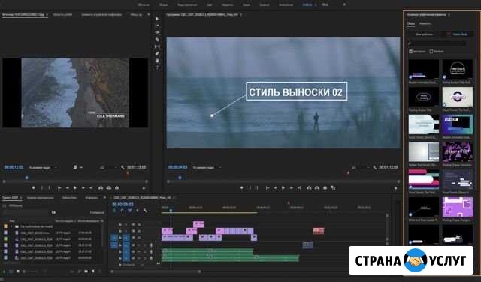Image resolution: width=481 pixels, height=282 pixels.
Task: Add marker button in Timeline header
Action: tap(138, 211)
